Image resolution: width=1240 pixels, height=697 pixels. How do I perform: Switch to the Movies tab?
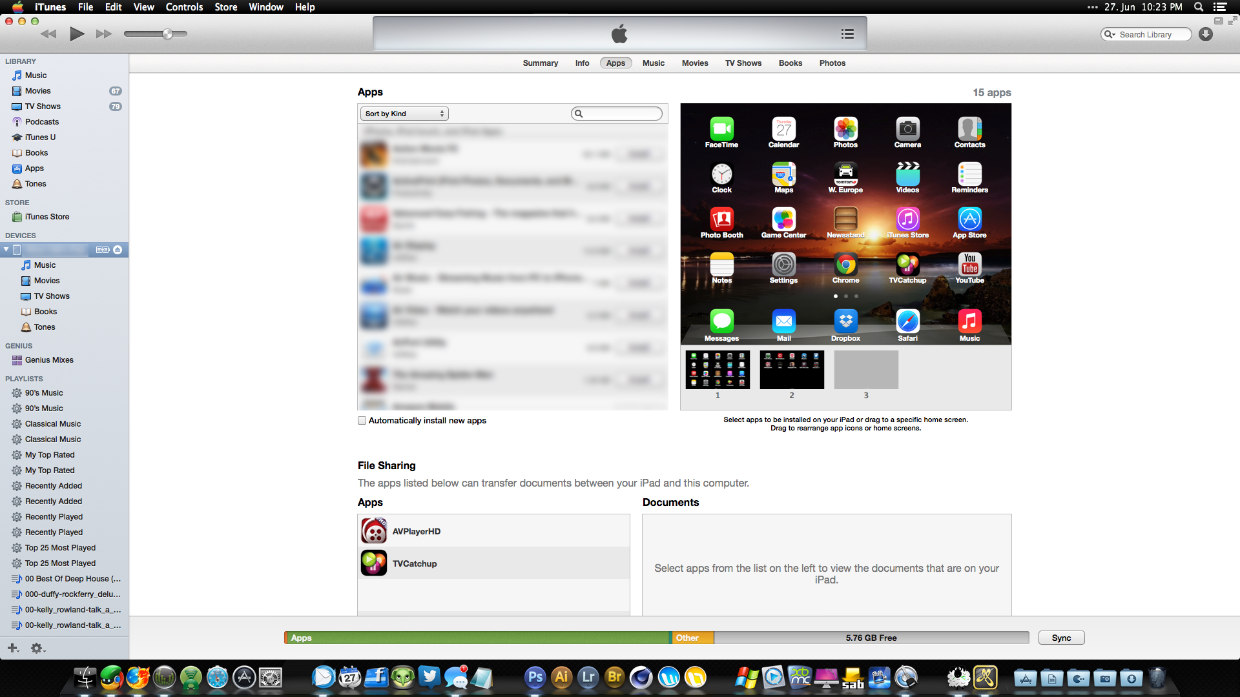(695, 63)
